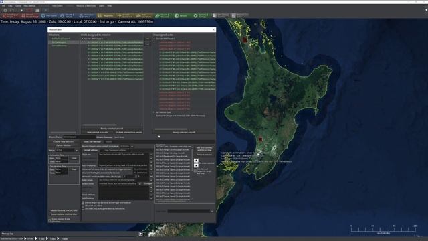Click the Auto Engage Target toolbar button
Image resolution: width=428 pixels, height=241 pixels.
(x=10, y=16)
